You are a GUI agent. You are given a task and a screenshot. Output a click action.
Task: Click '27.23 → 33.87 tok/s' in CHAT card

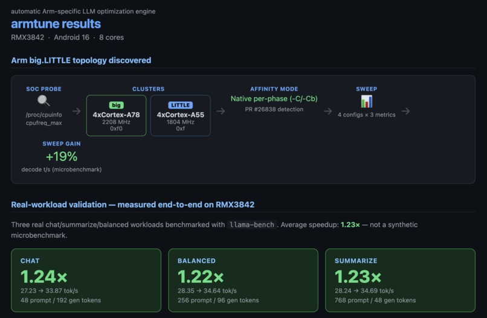pyautogui.click(x=50, y=291)
